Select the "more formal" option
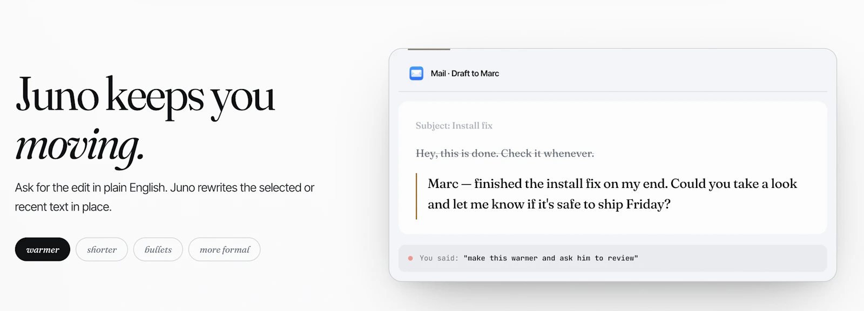The height and width of the screenshot is (311, 864). pos(225,249)
